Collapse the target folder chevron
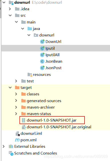This screenshot has height=161, width=110. pos(10,88)
